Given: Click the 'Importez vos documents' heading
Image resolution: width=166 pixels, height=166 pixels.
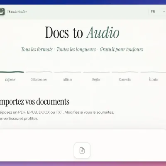Looking at the screenshot, I should (x=34, y=102).
